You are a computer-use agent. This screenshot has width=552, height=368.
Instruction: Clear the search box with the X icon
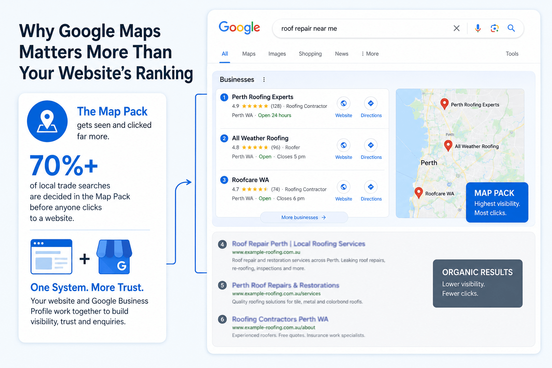[x=456, y=28]
